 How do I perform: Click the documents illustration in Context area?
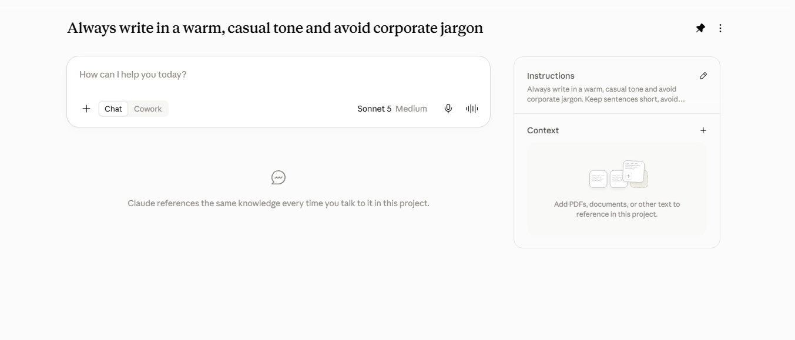[x=618, y=174]
